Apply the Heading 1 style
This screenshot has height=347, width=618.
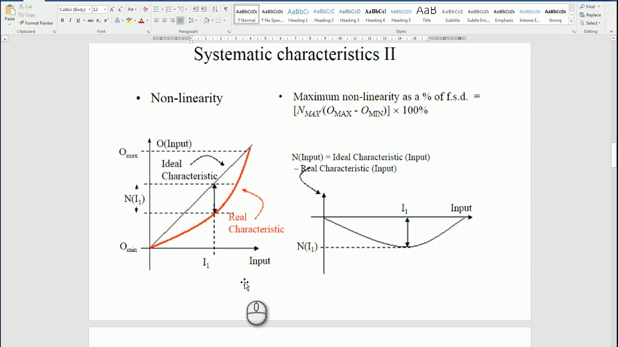[x=298, y=15]
